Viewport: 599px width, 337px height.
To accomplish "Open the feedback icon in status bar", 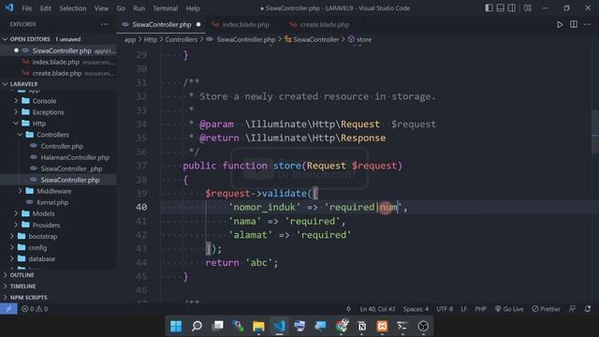I will pos(572,309).
